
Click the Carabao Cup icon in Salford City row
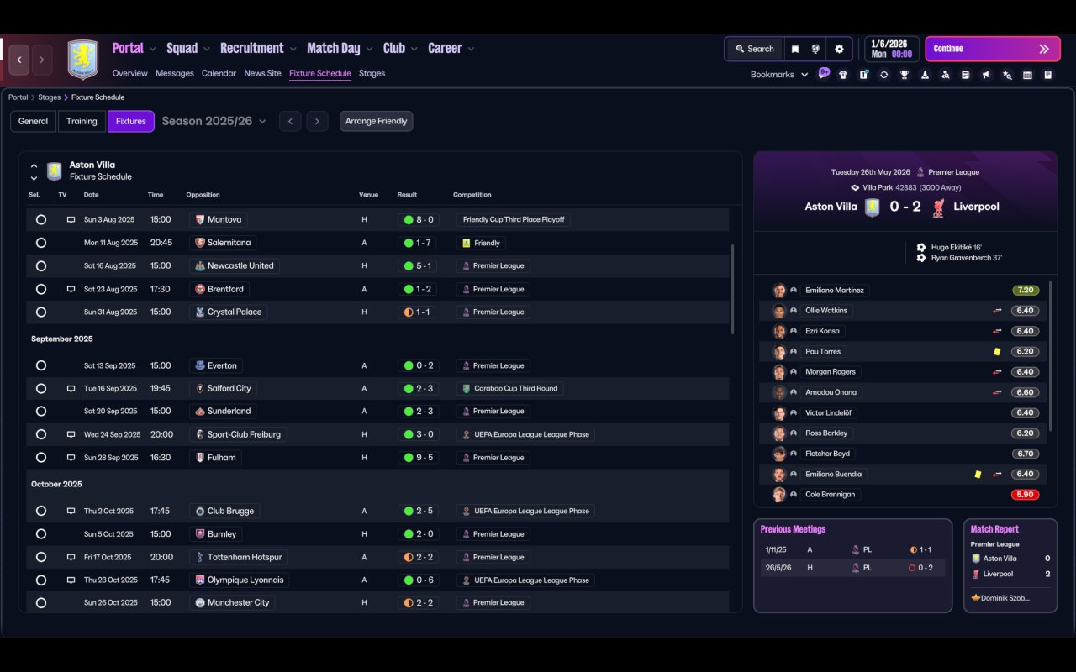coord(466,389)
